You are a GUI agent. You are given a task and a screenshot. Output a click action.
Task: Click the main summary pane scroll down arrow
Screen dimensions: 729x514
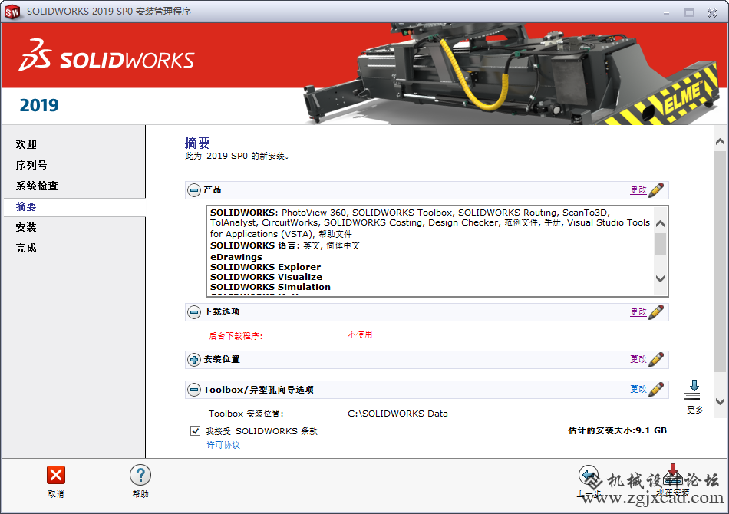pos(720,401)
